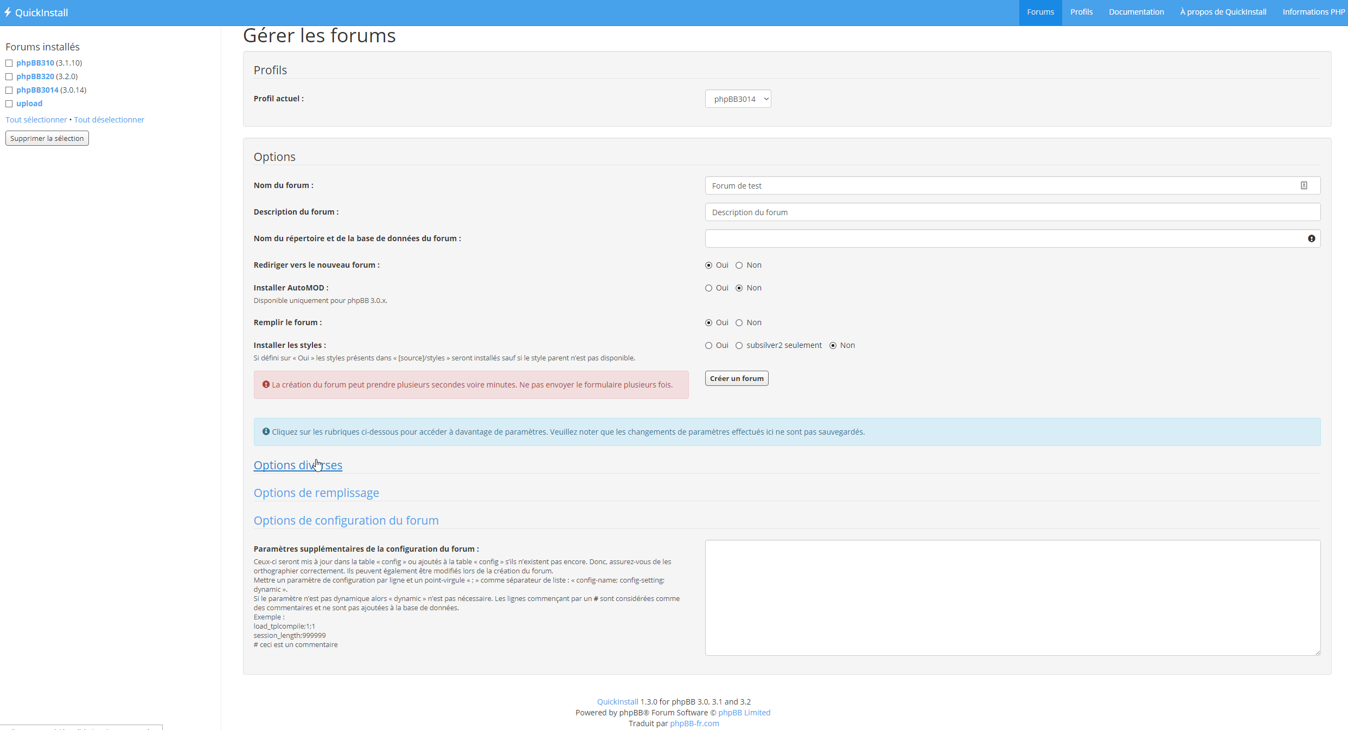The height and width of the screenshot is (730, 1348).
Task: Click the autofill icon in forum name field
Action: coord(1304,185)
